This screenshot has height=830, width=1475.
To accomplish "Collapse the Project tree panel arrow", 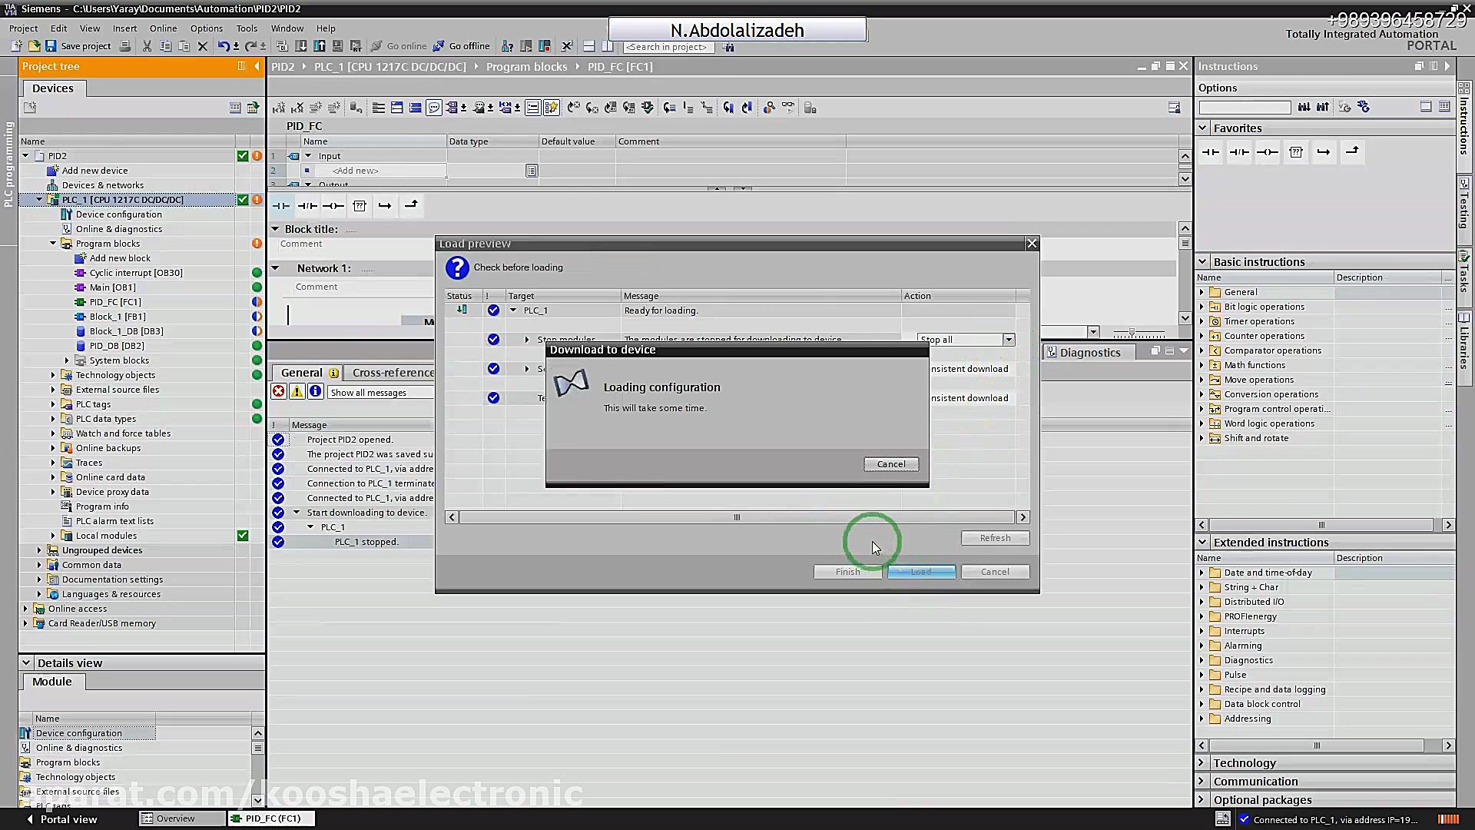I will [257, 67].
